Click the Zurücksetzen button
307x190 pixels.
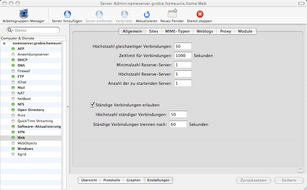[253, 180]
